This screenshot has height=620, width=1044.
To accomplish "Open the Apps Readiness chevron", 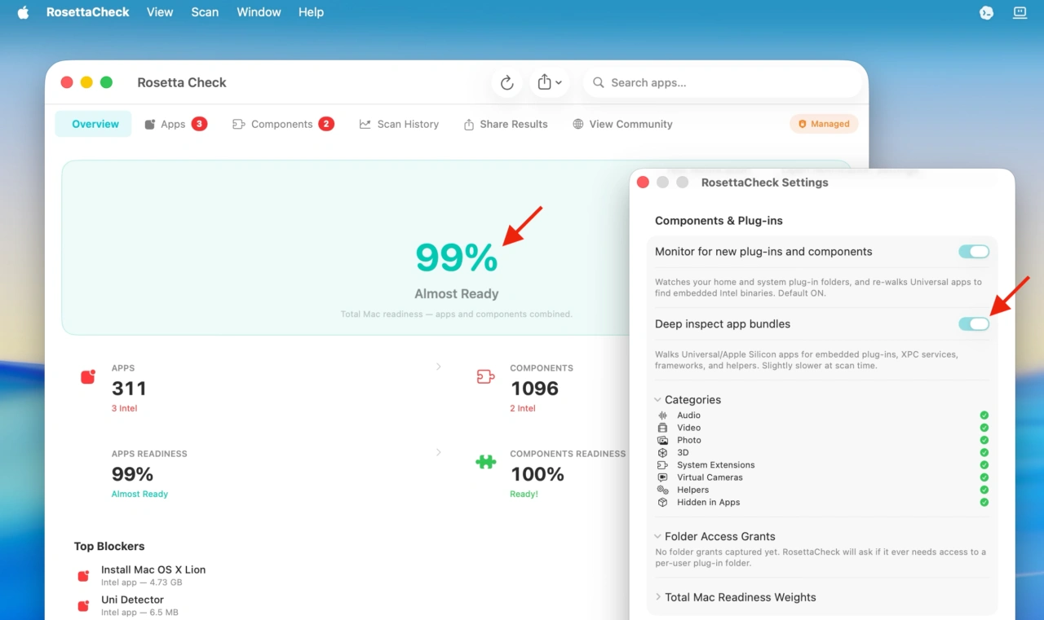I will tap(438, 452).
